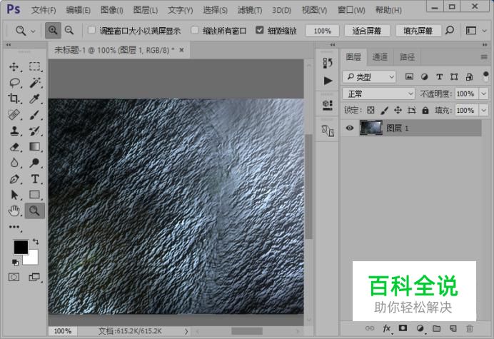
Task: Click the 适合屏幕 button
Action: click(367, 31)
